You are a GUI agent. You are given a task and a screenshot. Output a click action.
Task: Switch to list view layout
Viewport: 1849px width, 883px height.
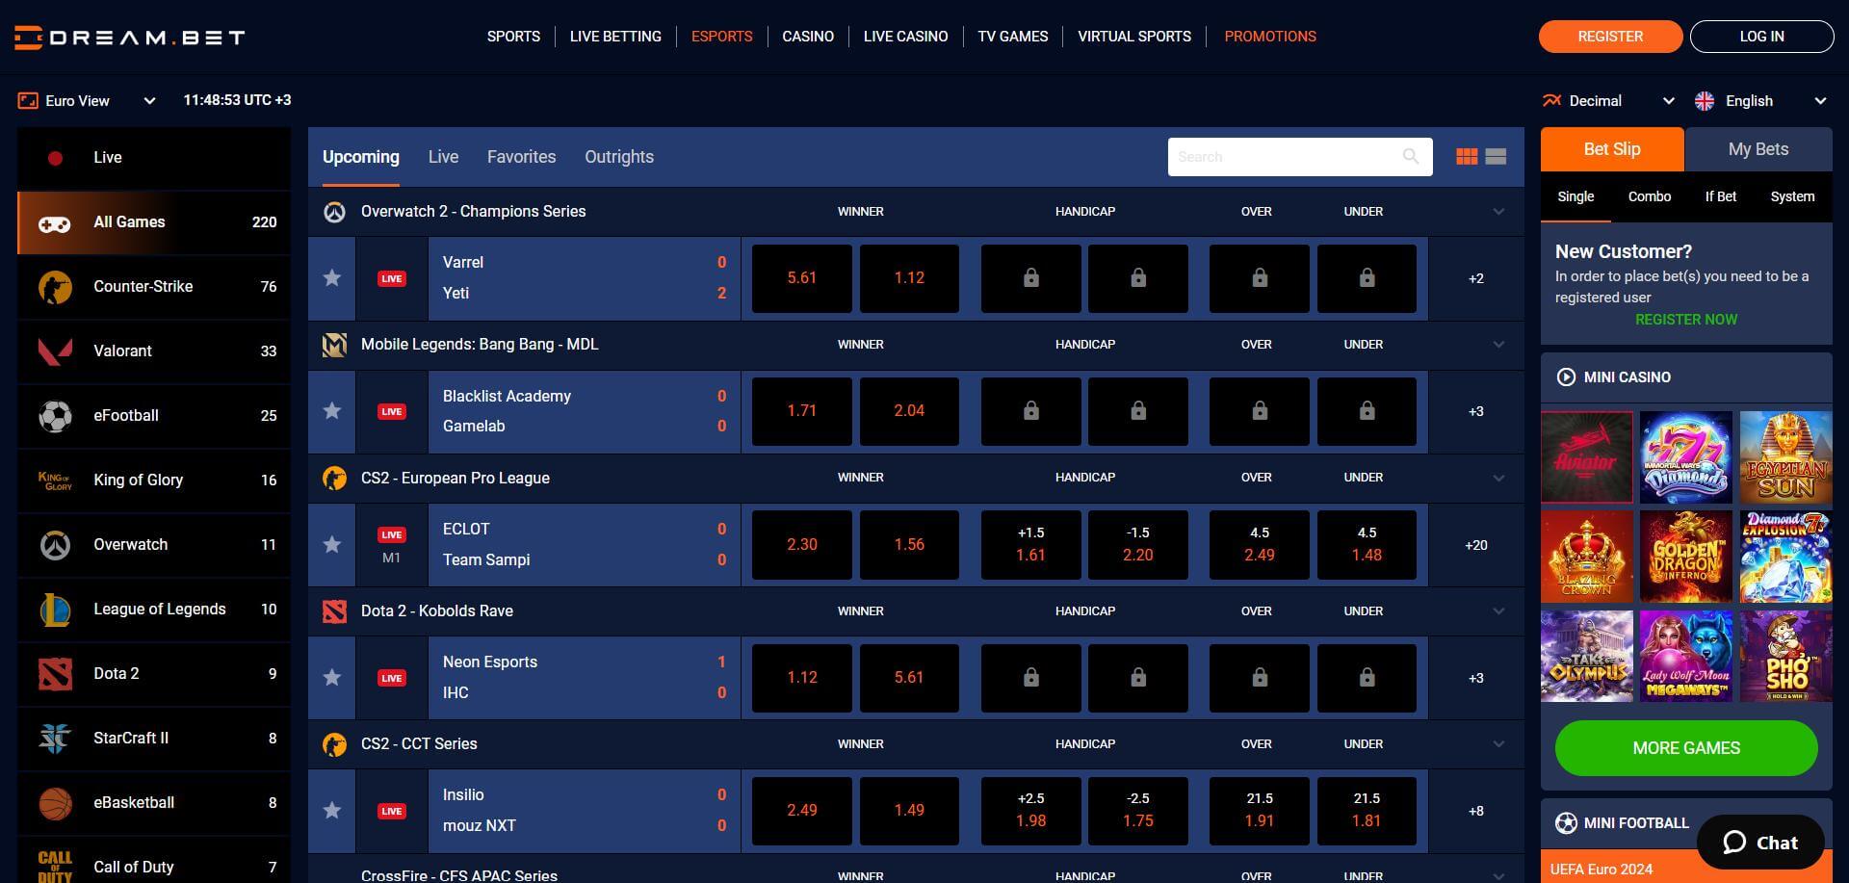coord(1495,156)
